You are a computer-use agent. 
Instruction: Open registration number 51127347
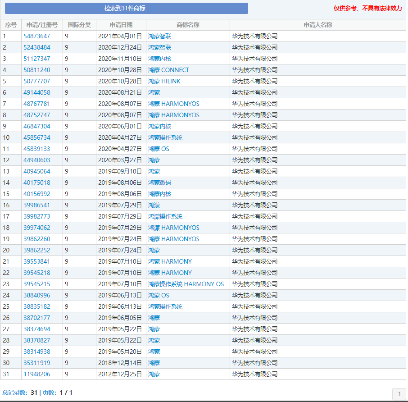(36, 59)
